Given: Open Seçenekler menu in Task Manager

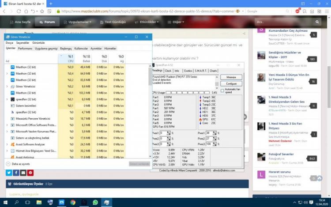Looking at the screenshot, I should pyautogui.click(x=23, y=43).
